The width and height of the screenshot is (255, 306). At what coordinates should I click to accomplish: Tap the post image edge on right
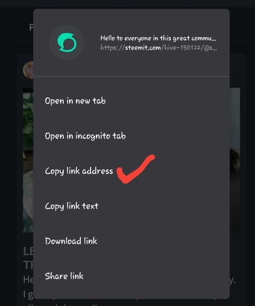pos(235,161)
